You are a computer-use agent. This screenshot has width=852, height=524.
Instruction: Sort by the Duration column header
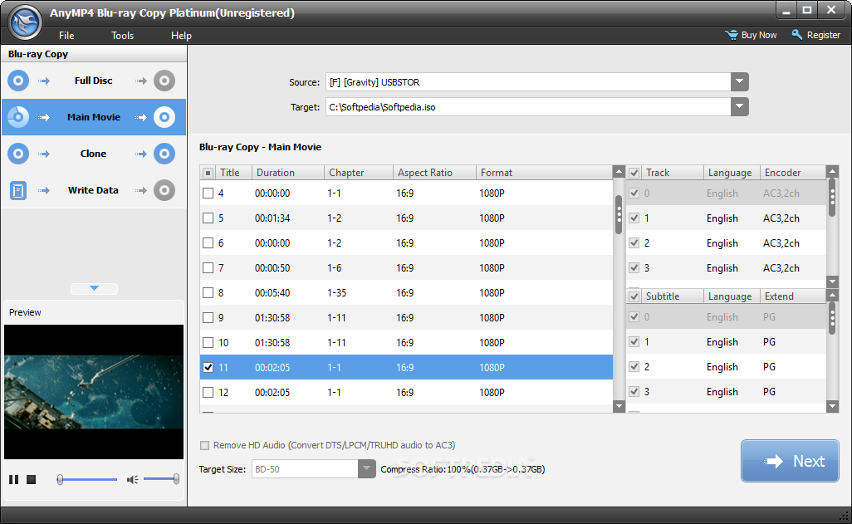pos(288,172)
